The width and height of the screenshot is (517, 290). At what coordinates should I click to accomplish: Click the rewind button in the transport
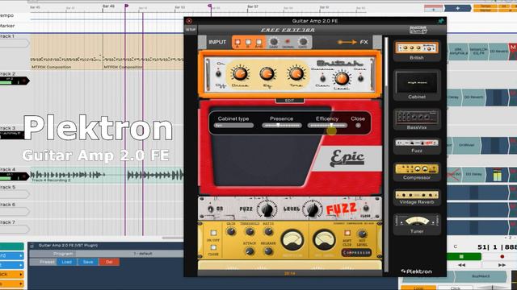tap(461, 265)
